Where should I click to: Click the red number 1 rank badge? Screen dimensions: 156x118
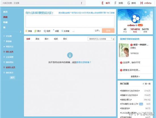tap(131, 45)
